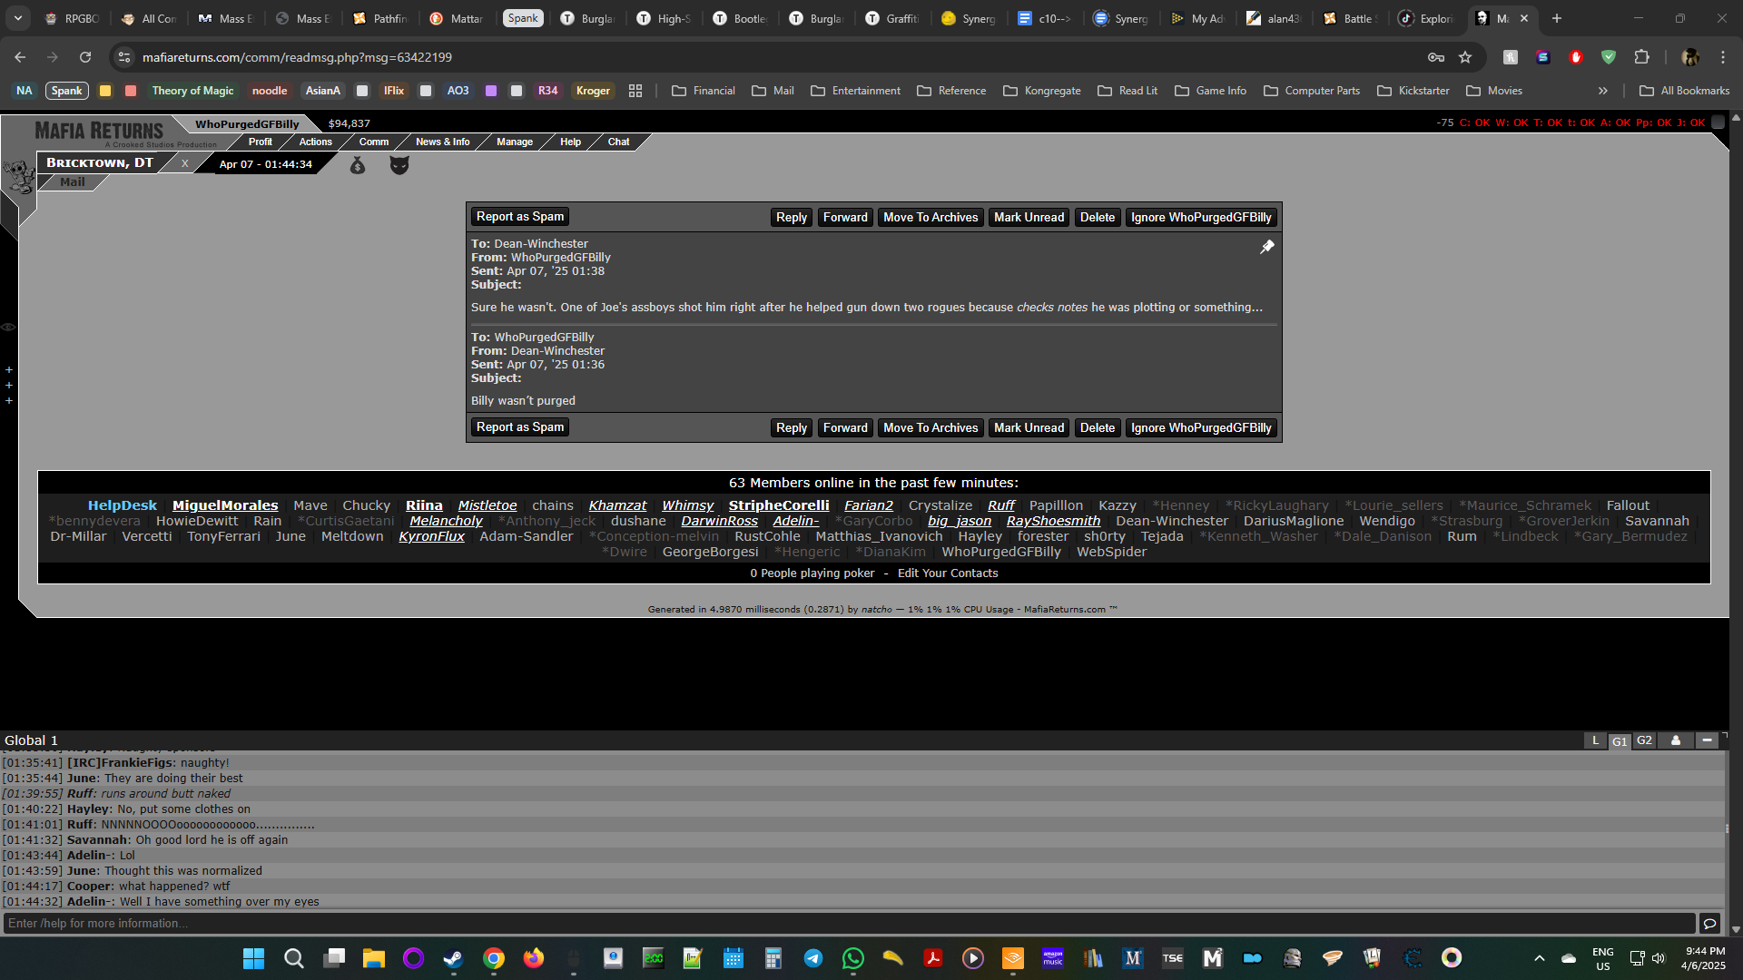Open Steam from the taskbar

tap(453, 958)
